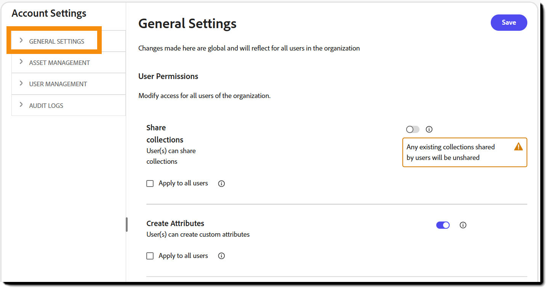The image size is (546, 288).
Task: Open the User Management settings page
Action: click(58, 84)
